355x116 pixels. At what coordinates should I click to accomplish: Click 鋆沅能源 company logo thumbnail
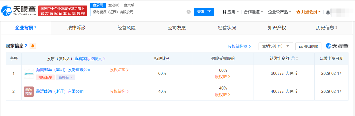point(29,91)
